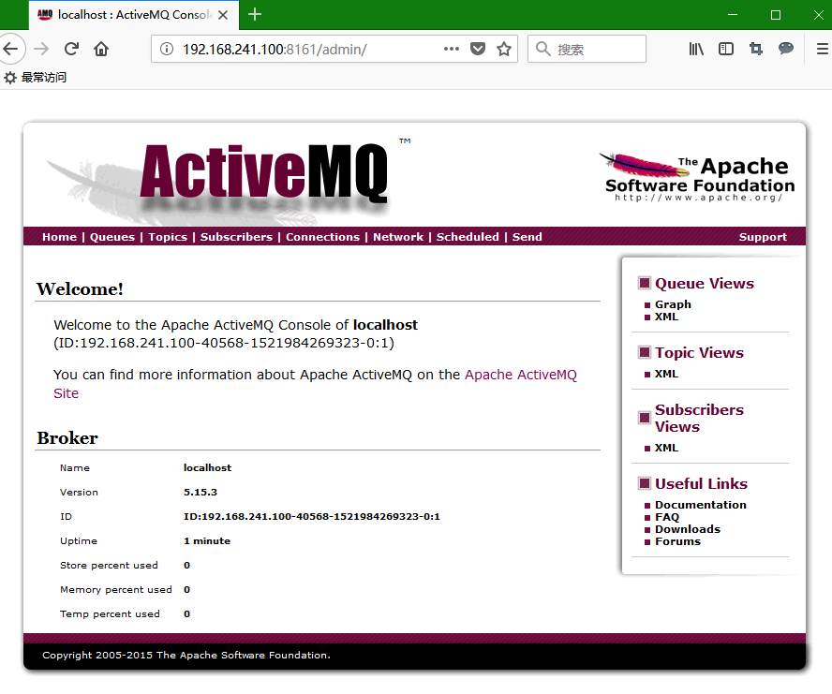This screenshot has height=694, width=832.
Task: Select the localhost ActiveMQ Console tab
Action: pos(134,15)
